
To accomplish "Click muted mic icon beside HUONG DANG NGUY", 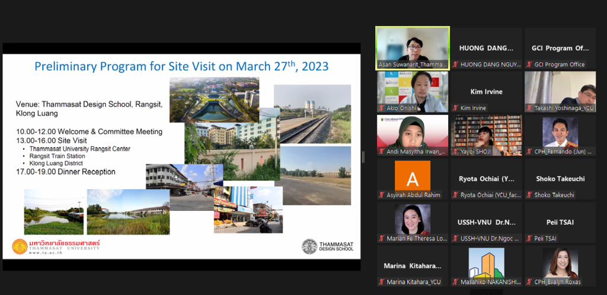I will pos(455,65).
